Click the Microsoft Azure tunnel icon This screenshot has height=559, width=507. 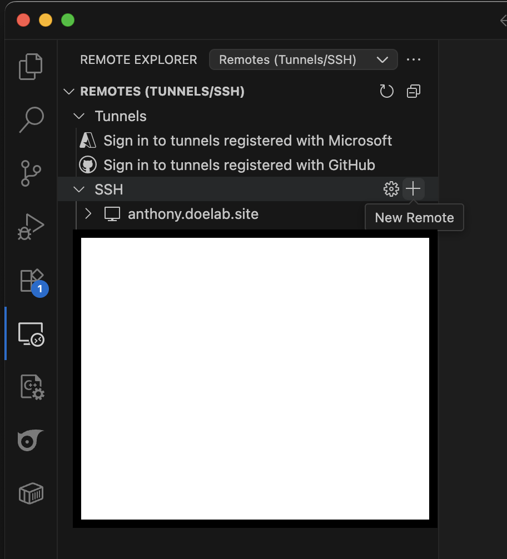pos(87,141)
